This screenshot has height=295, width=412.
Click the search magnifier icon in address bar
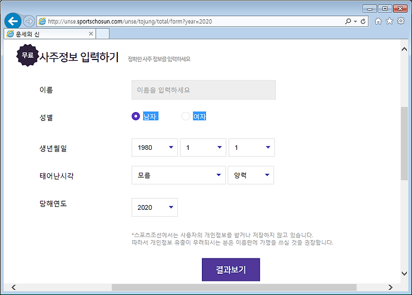(x=348, y=21)
